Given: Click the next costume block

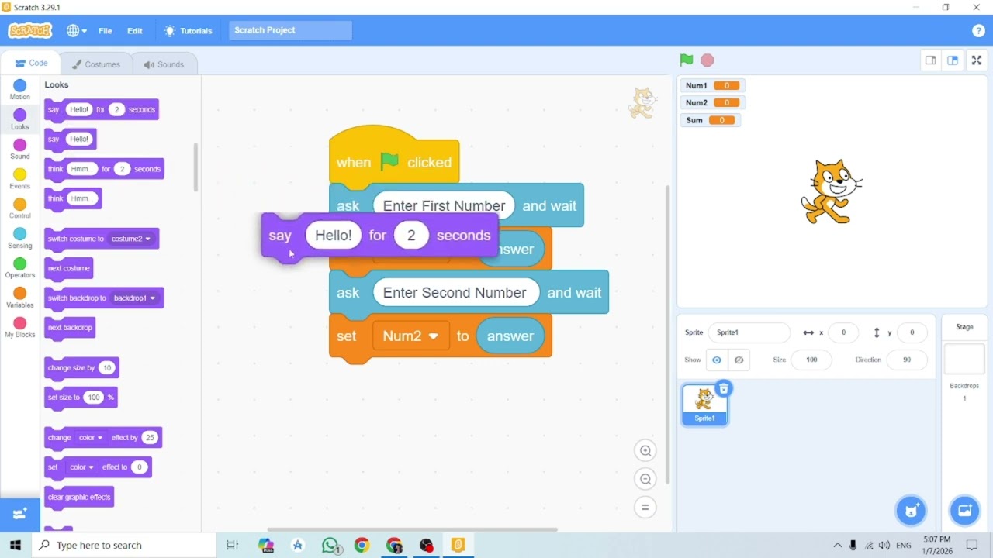Looking at the screenshot, I should tap(69, 269).
